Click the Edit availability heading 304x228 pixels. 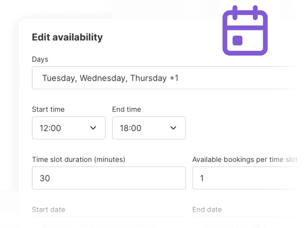pyautogui.click(x=67, y=37)
